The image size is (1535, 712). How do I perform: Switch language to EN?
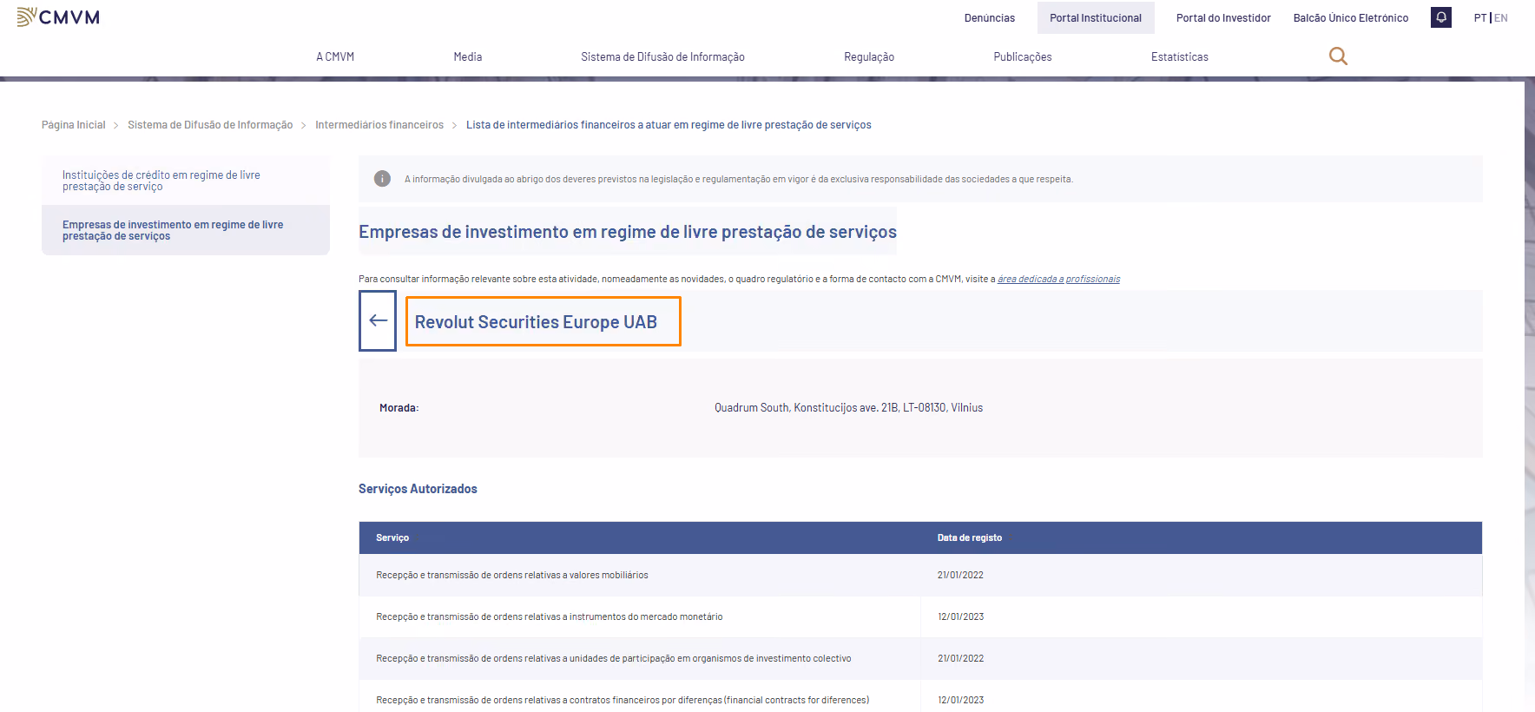click(1501, 18)
